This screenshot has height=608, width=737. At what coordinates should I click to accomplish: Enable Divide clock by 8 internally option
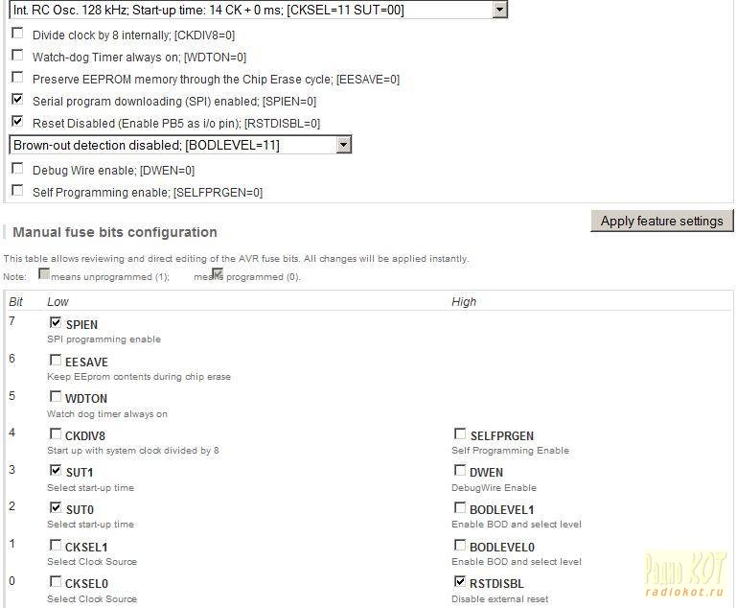pyautogui.click(x=17, y=34)
